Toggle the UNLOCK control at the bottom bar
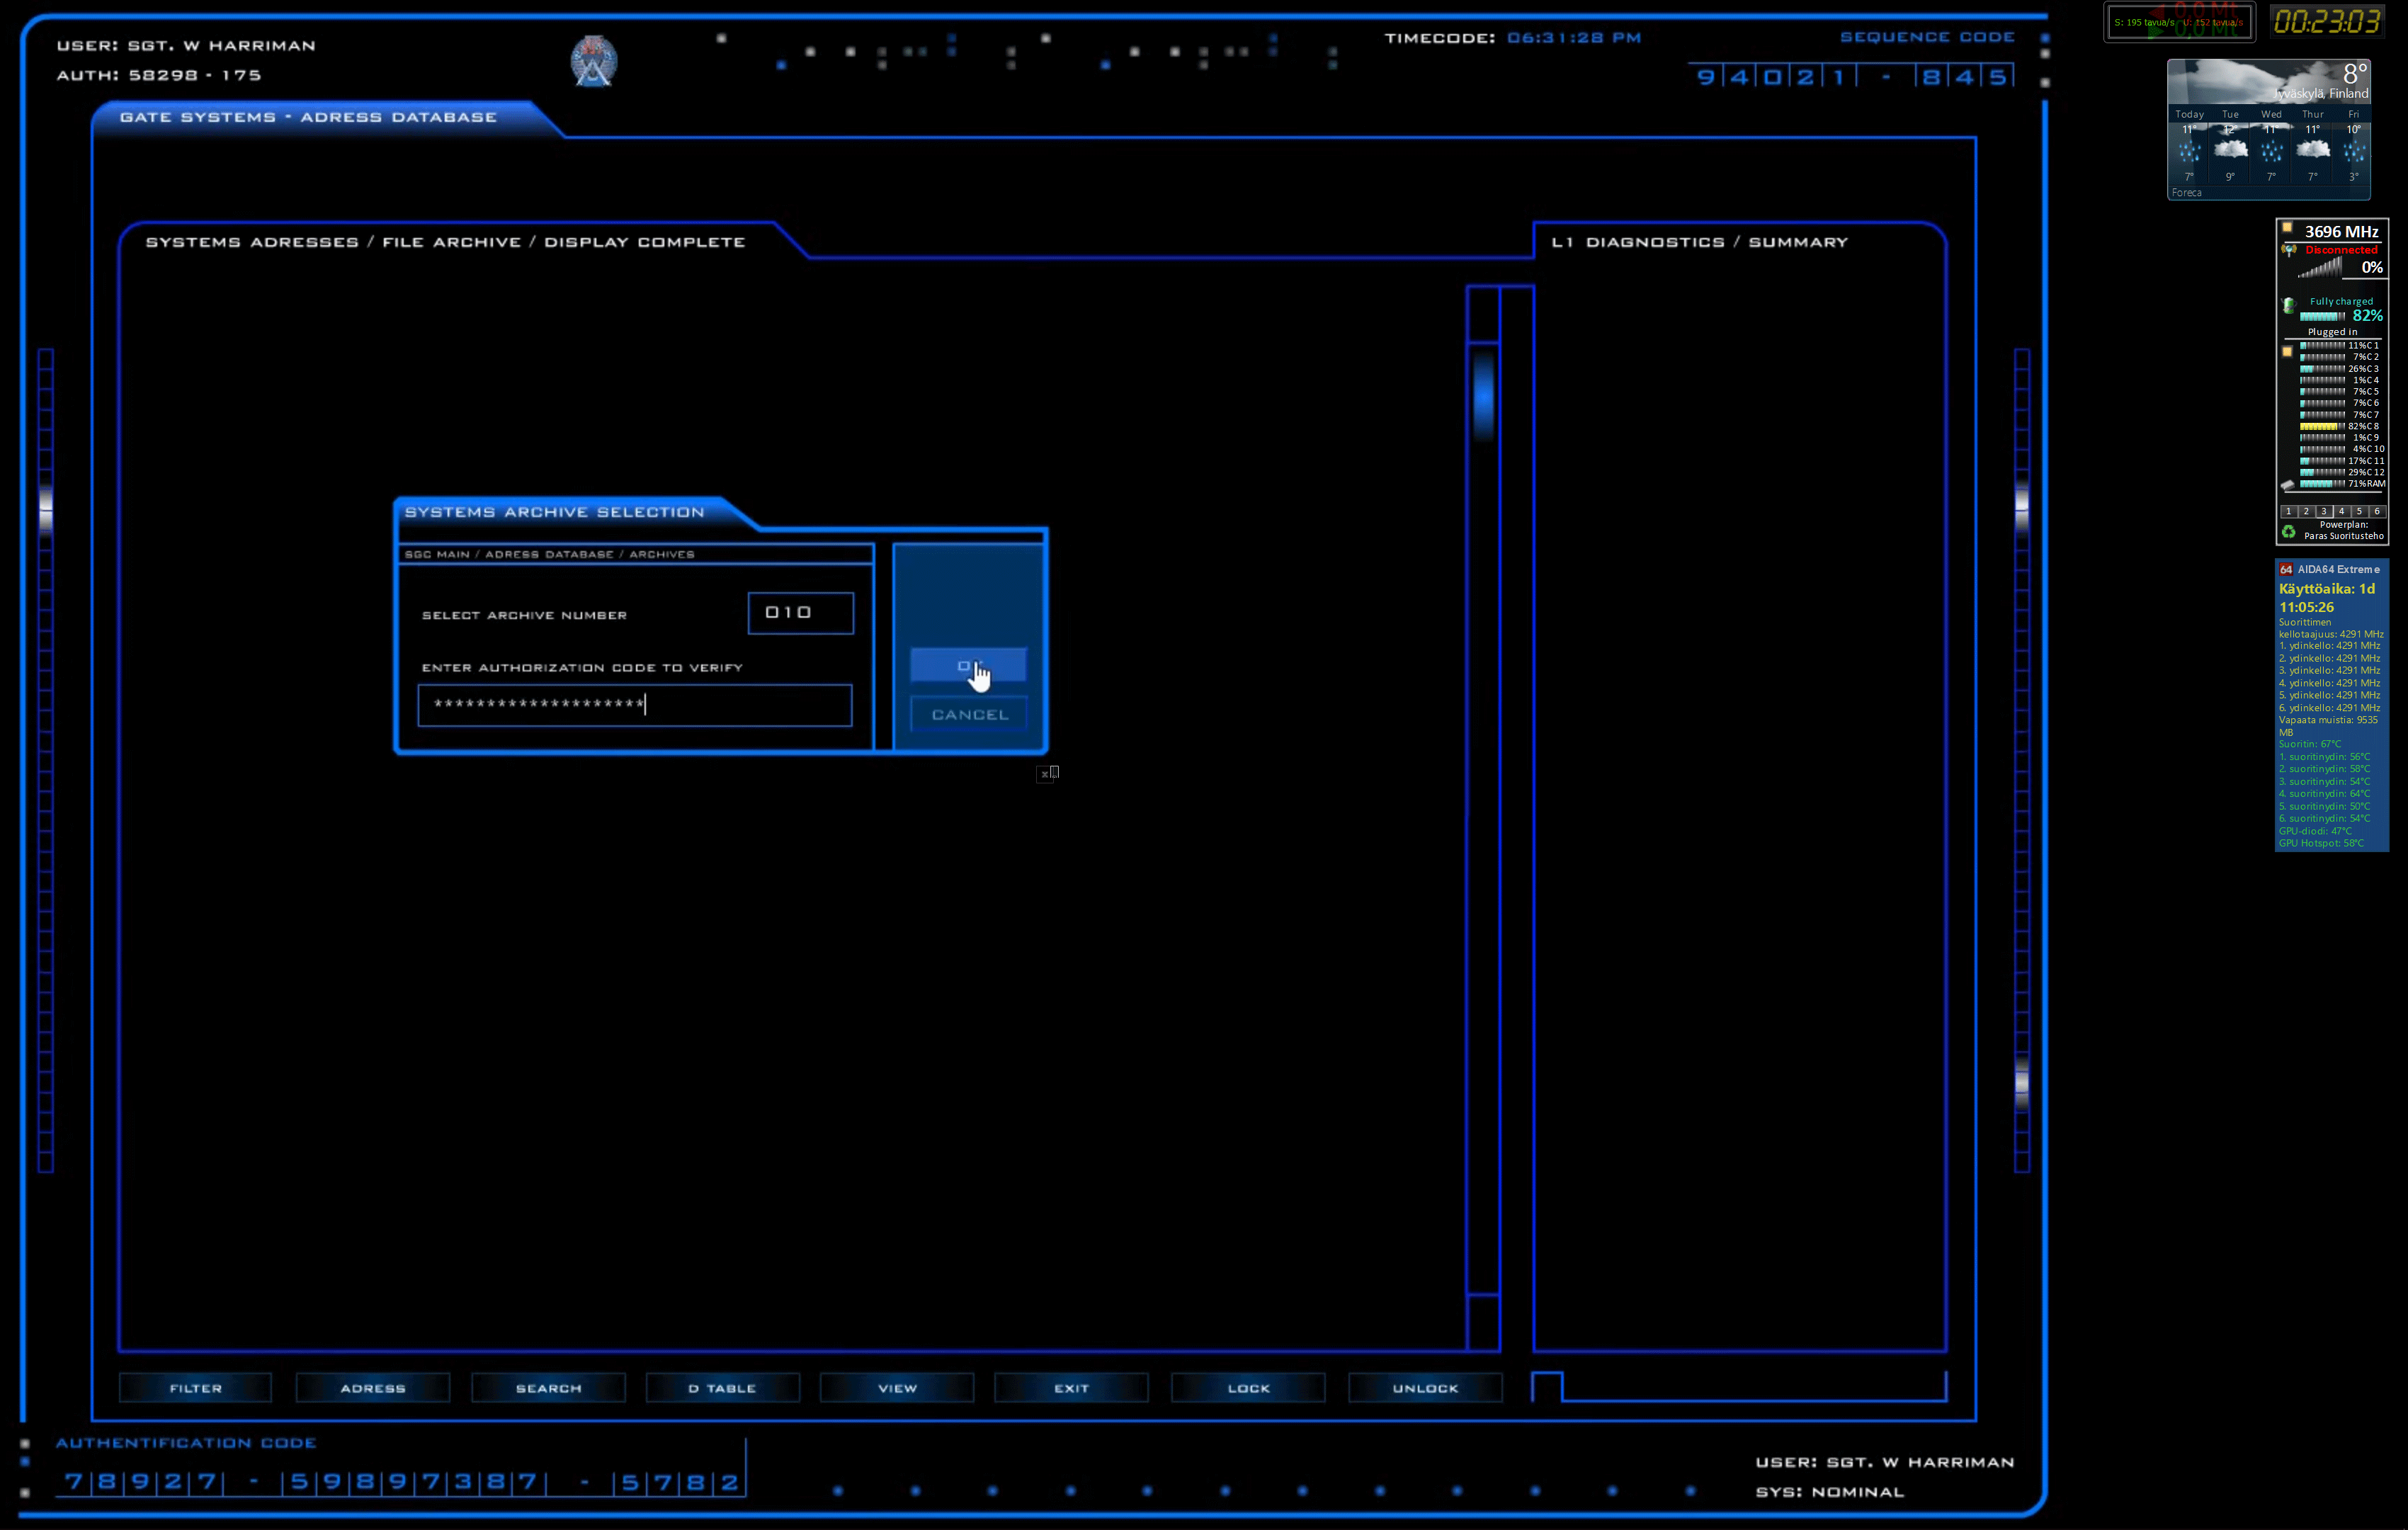Image resolution: width=2408 pixels, height=1530 pixels. pyautogui.click(x=1424, y=1388)
